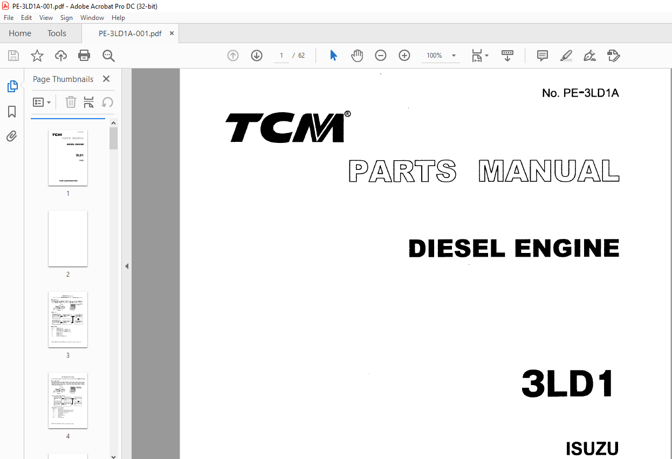Open the fit page options icon
Viewport: 672px width, 459px height.
coord(477,56)
